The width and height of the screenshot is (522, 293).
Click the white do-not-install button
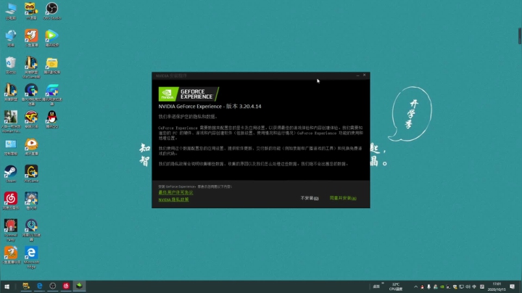click(x=310, y=198)
